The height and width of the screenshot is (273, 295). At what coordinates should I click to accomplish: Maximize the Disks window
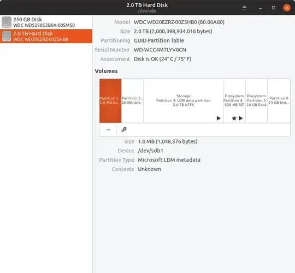[274, 8]
